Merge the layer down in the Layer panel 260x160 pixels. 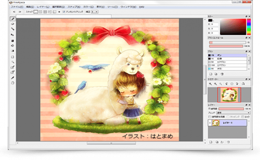tap(222, 142)
